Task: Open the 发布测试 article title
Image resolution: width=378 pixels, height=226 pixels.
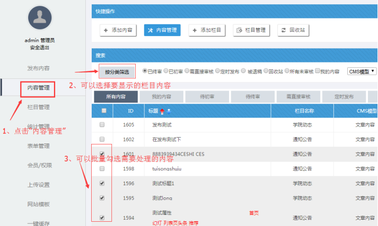Action: tap(163, 125)
